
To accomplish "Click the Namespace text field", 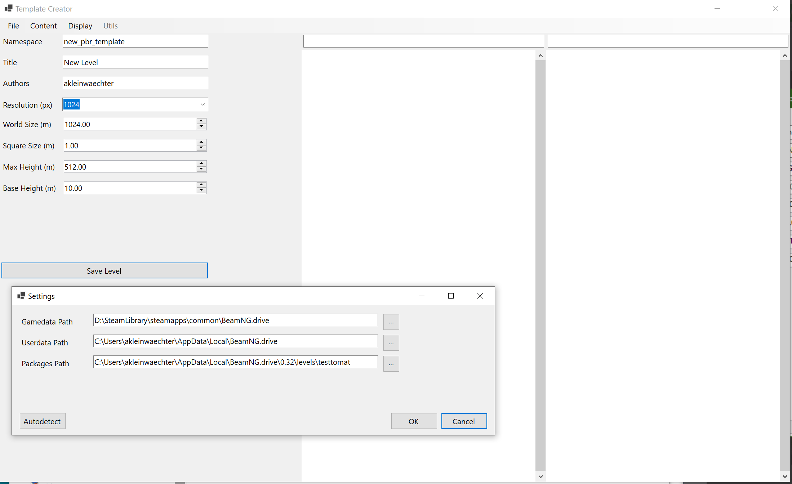I will pos(135,41).
